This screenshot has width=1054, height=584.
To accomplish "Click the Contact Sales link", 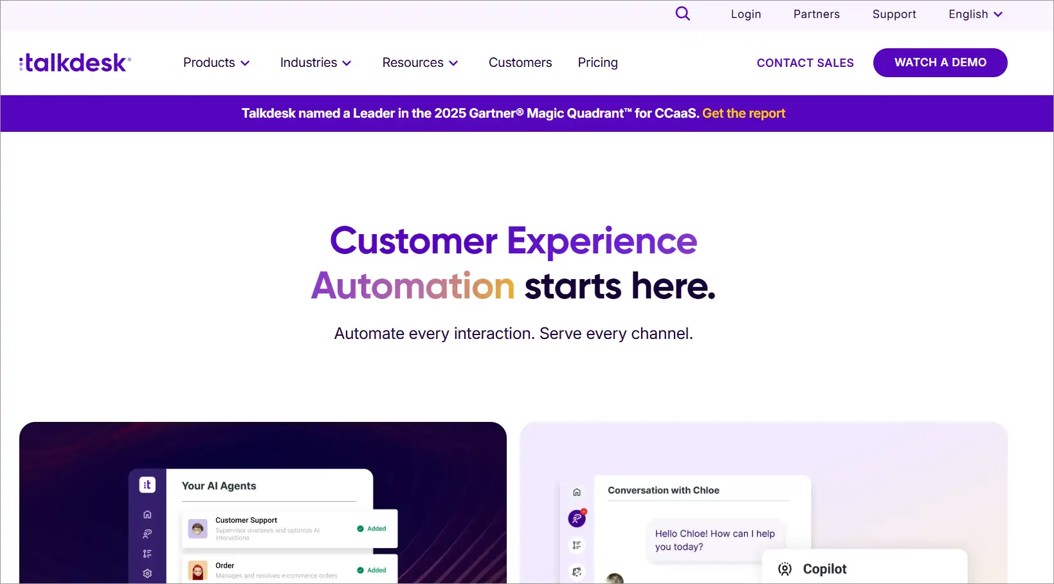I will 805,62.
